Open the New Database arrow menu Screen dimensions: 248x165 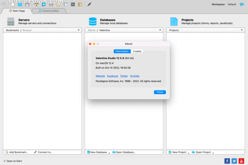(x=109, y=153)
